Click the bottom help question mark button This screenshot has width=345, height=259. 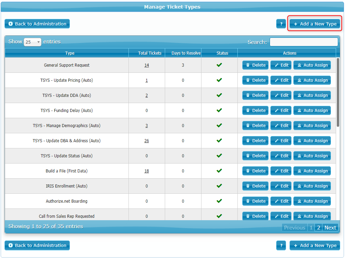coord(281,245)
